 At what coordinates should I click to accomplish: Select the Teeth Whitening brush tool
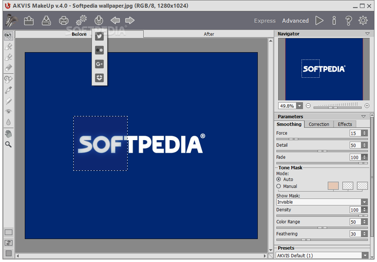8,101
